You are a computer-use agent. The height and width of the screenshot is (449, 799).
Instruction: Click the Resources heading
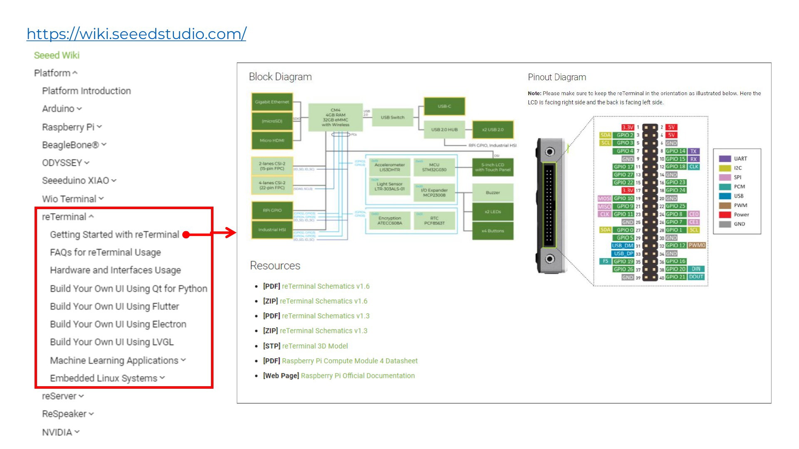[275, 266]
